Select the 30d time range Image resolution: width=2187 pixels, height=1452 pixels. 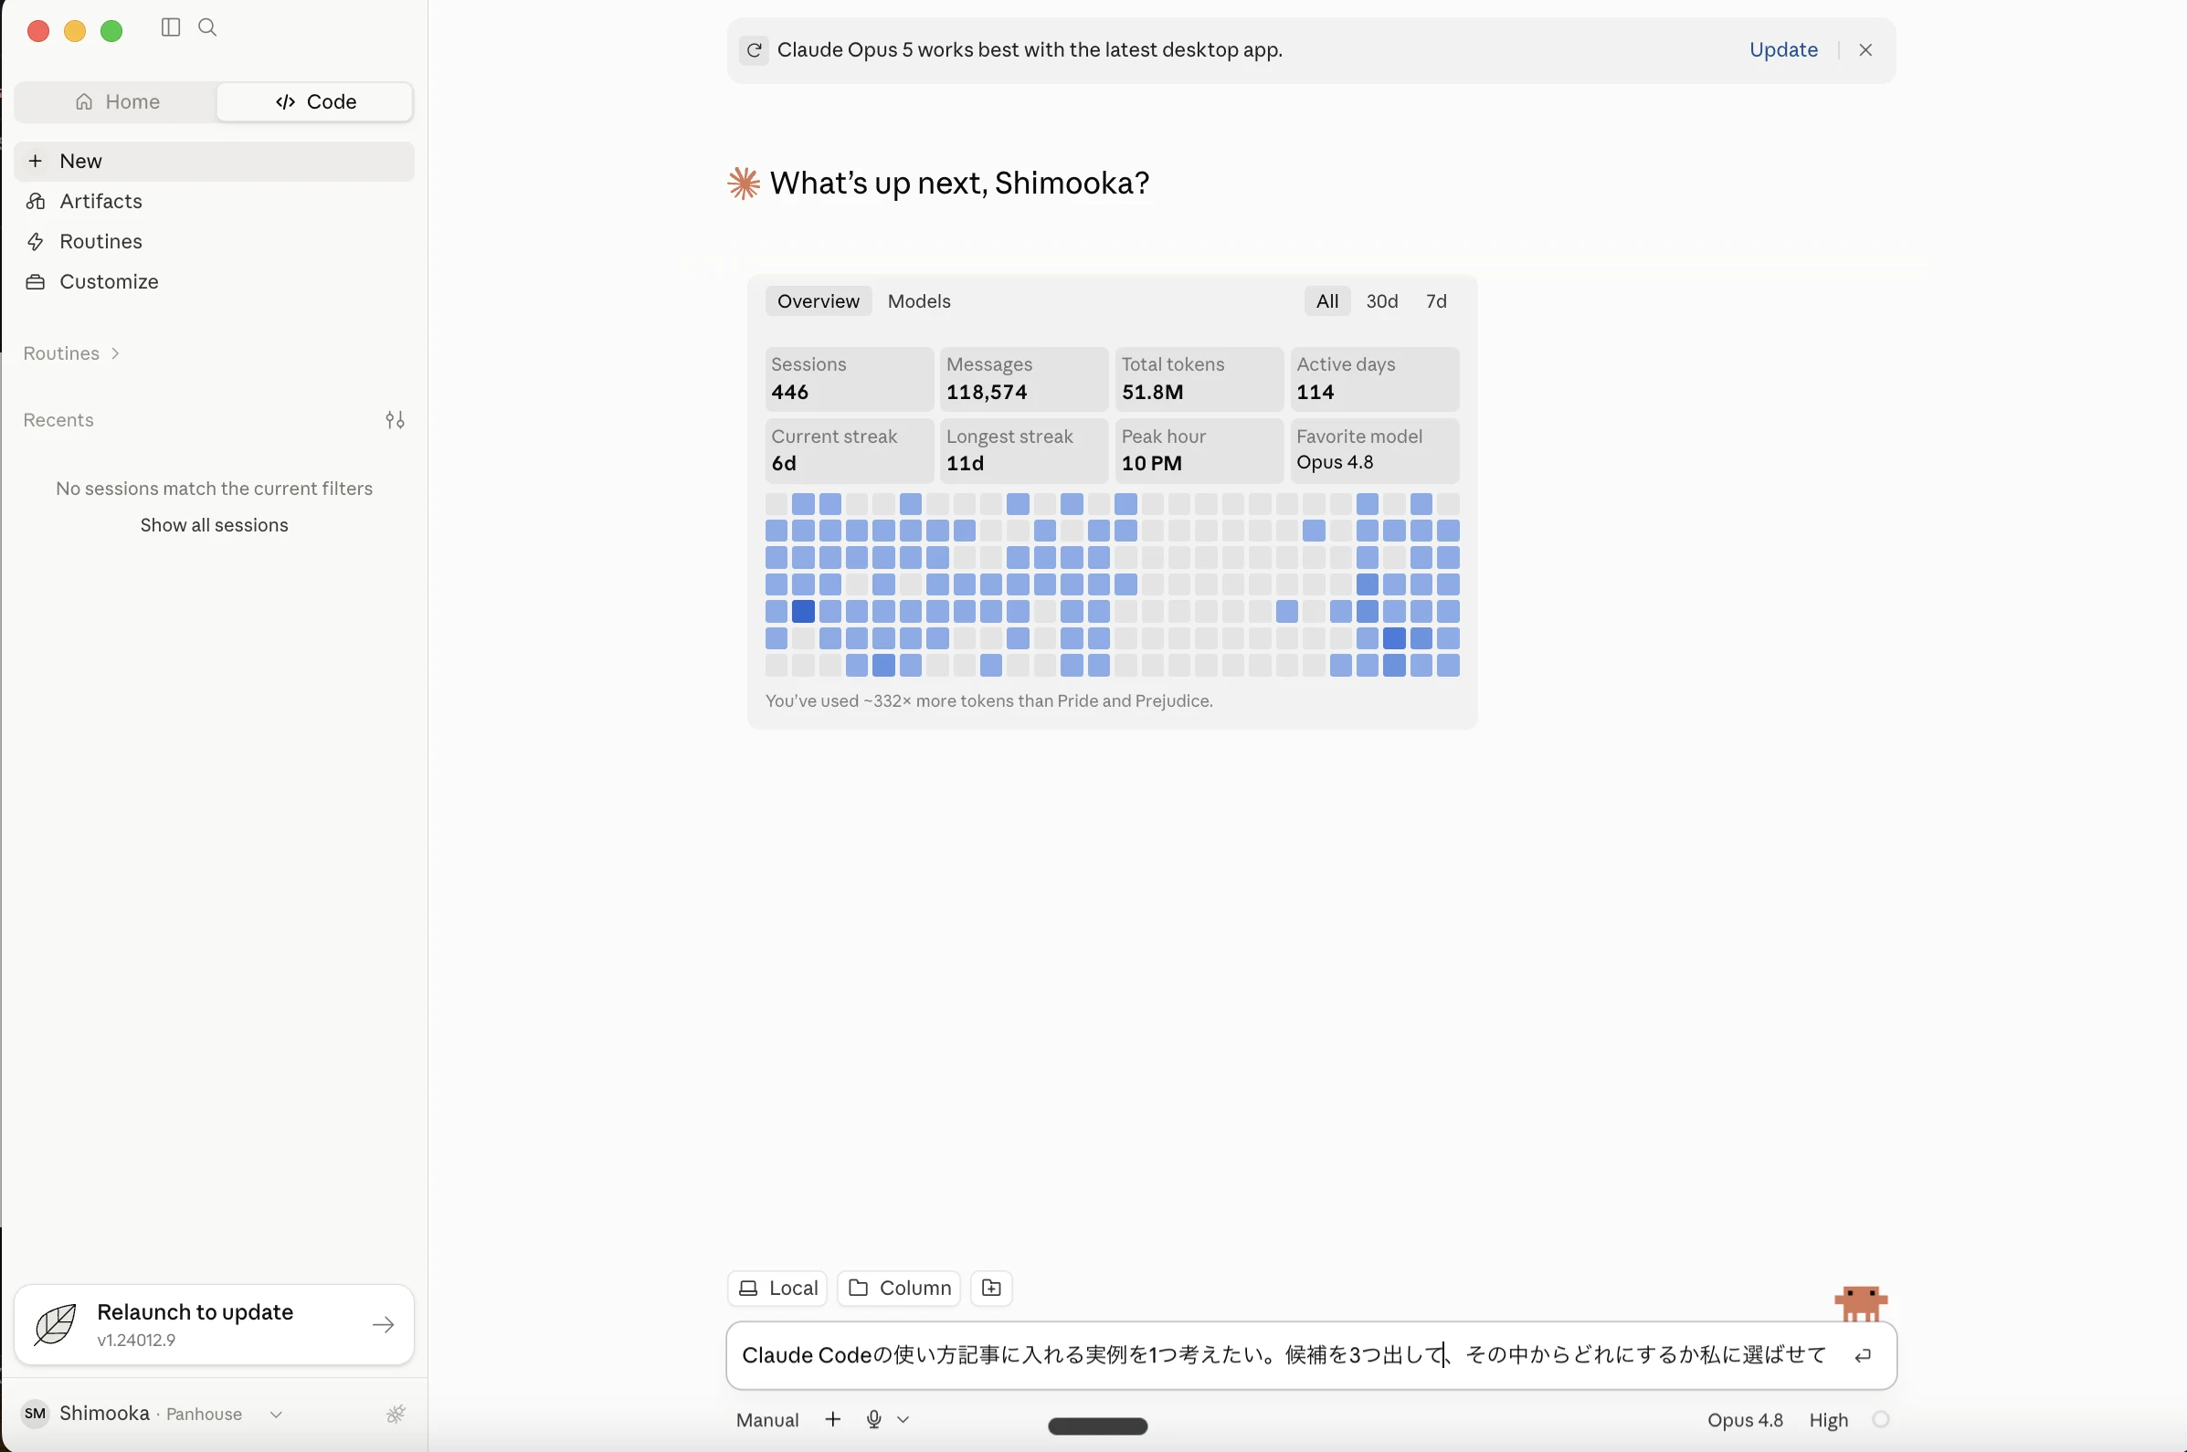pyautogui.click(x=1381, y=301)
